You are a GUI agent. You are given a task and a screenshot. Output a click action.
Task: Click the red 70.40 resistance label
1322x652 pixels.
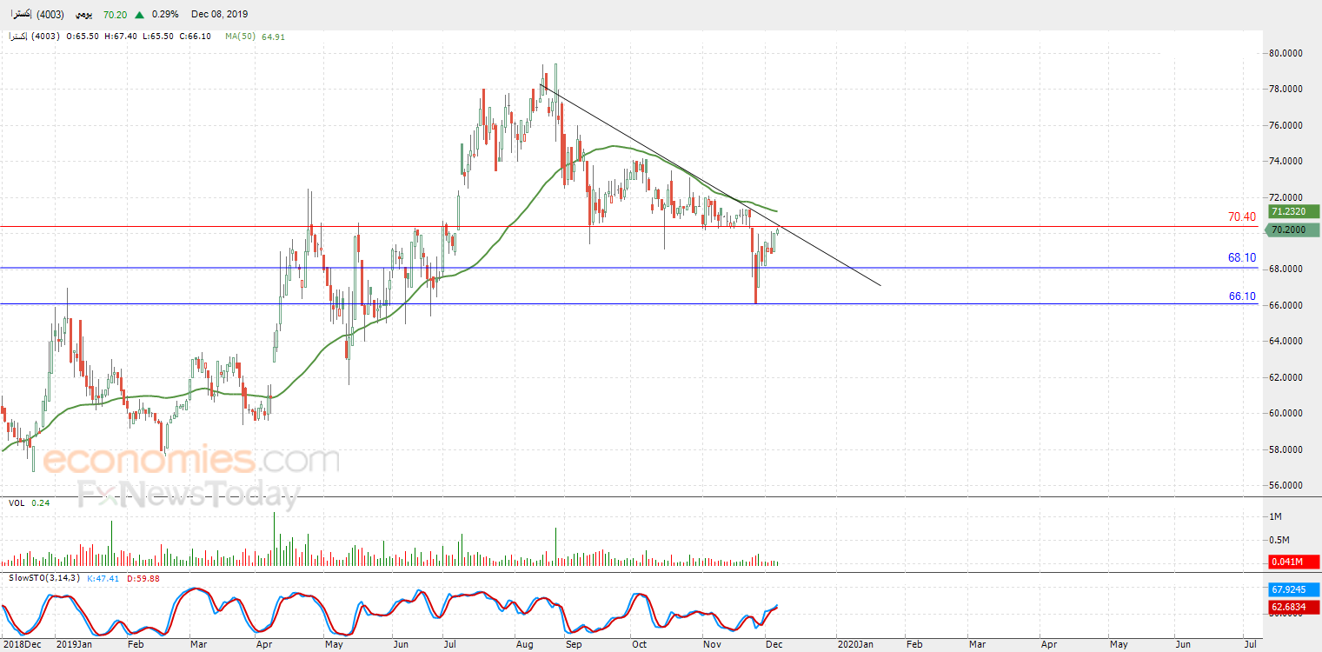(1242, 216)
